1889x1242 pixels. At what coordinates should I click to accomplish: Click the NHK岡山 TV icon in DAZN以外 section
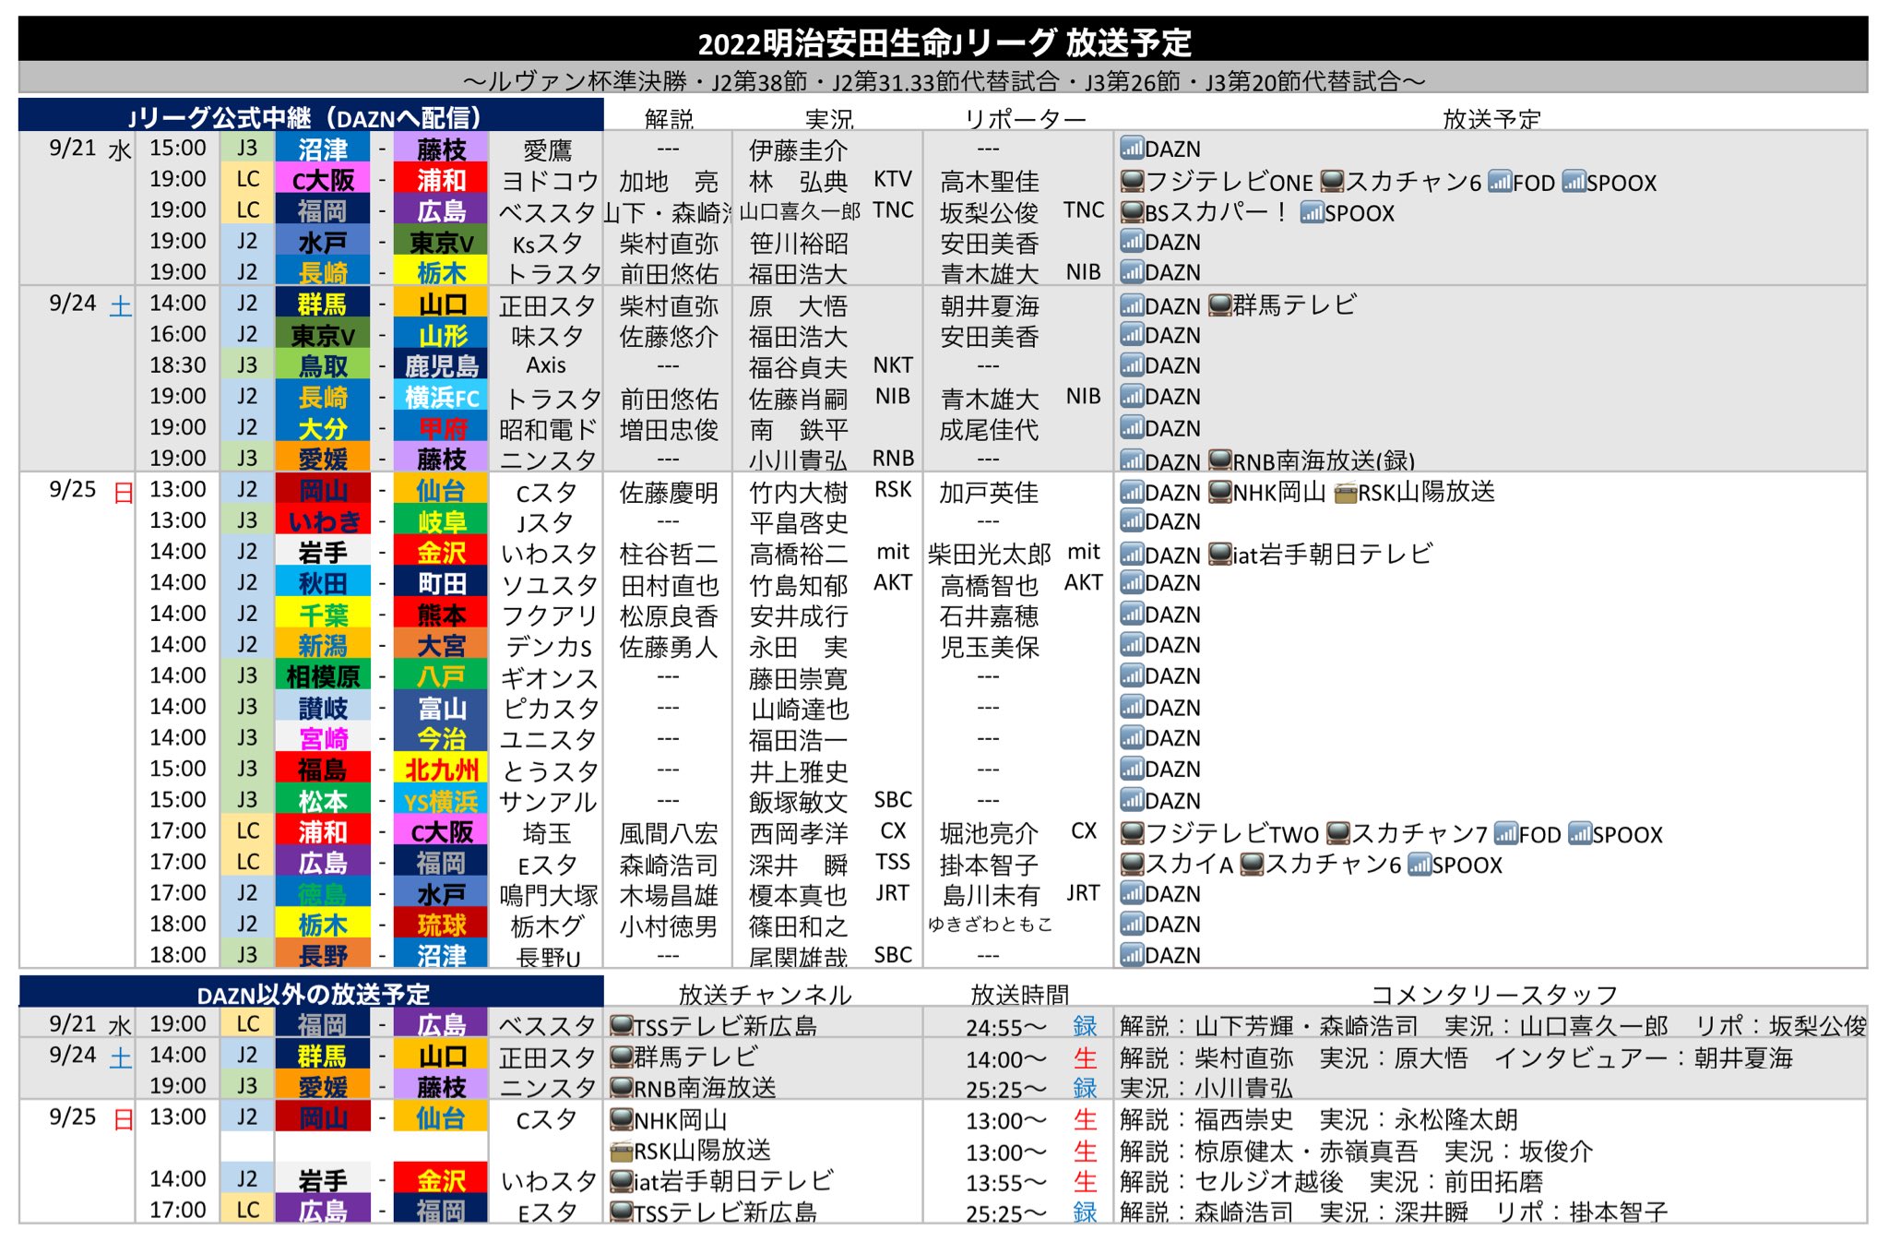[x=622, y=1119]
